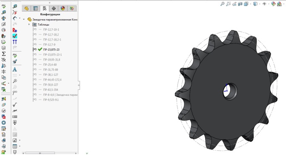
Task: Select configuration ПР-12,7-18,2-1
Action: [x=52, y=40]
